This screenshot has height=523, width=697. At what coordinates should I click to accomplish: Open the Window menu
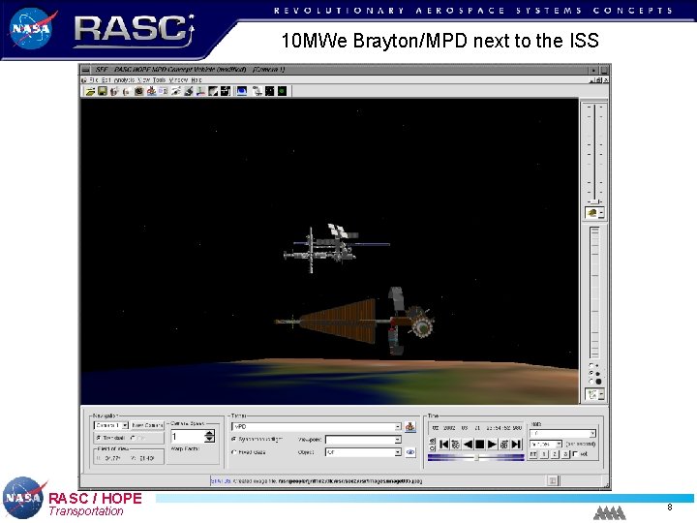[x=179, y=80]
